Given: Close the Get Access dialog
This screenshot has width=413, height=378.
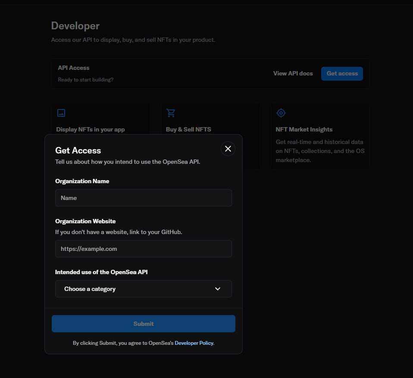Looking at the screenshot, I should [x=228, y=149].
